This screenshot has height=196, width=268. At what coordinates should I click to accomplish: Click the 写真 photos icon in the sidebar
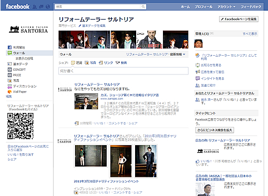click(10, 80)
